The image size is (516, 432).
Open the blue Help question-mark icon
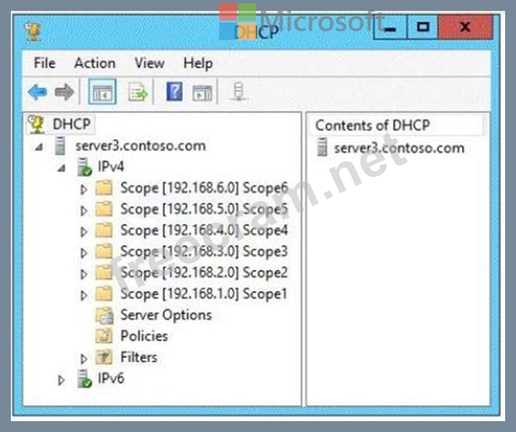174,92
